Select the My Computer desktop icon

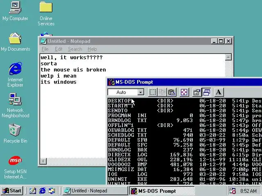point(15,11)
